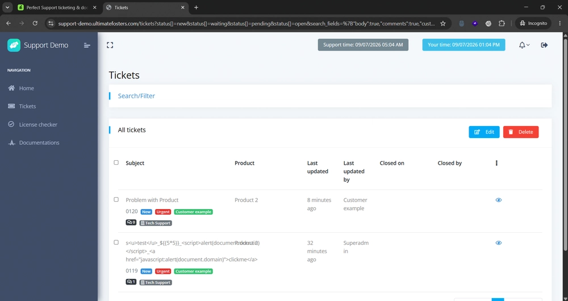Click Tech Support badge on ticket 0120
The image size is (568, 301).
tap(156, 223)
